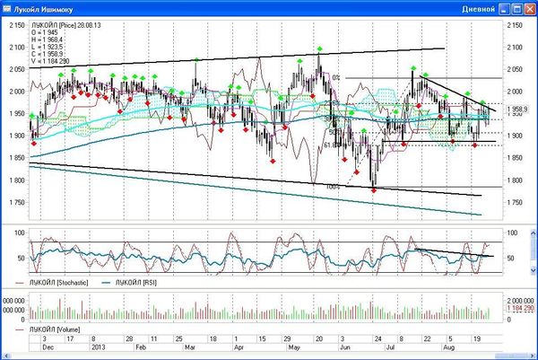
Task: Click the horizontal scrollbar left arrow
Action: tap(4, 356)
